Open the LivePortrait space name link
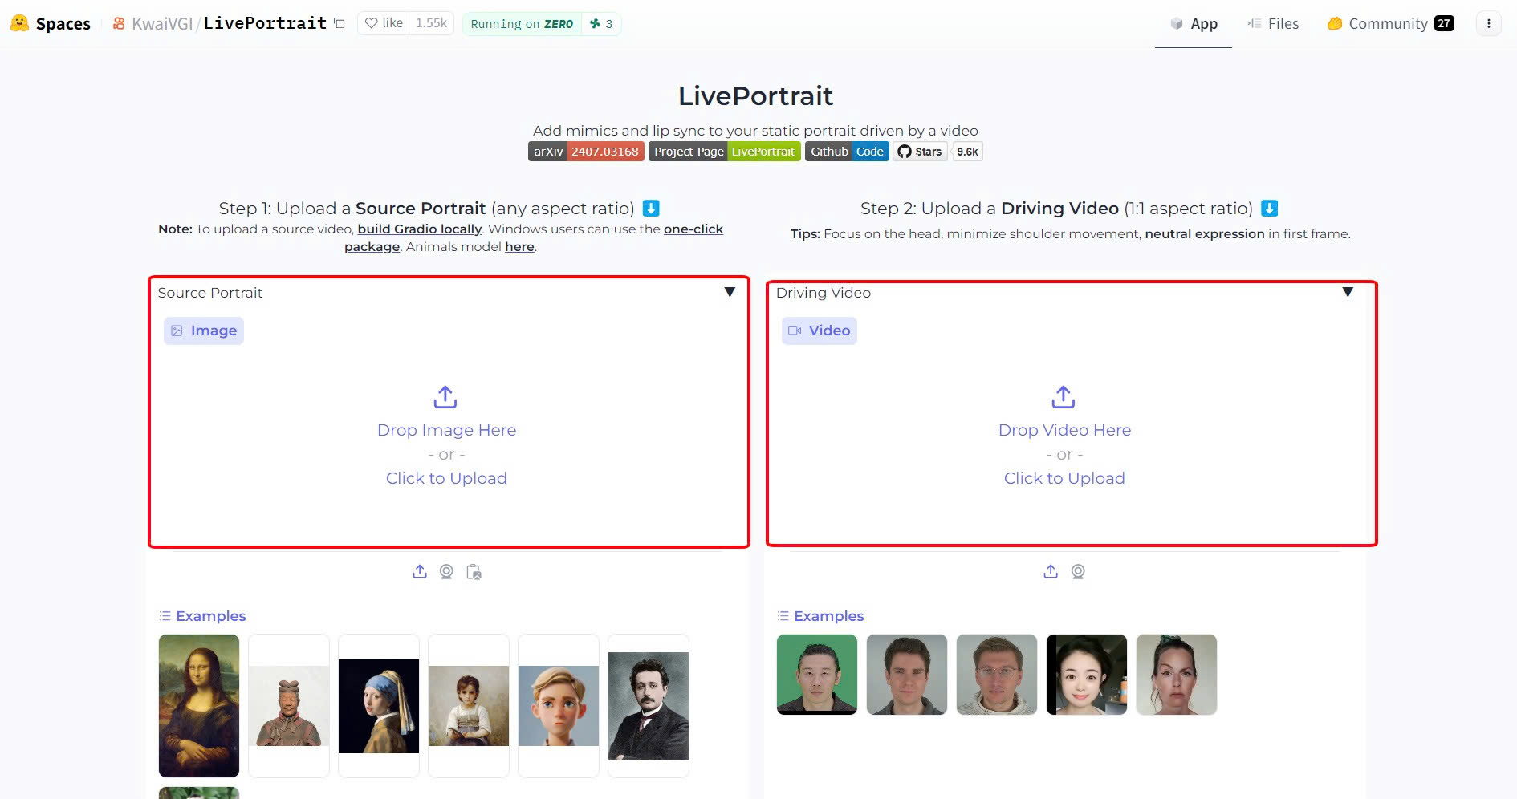This screenshot has height=799, width=1517. (265, 23)
